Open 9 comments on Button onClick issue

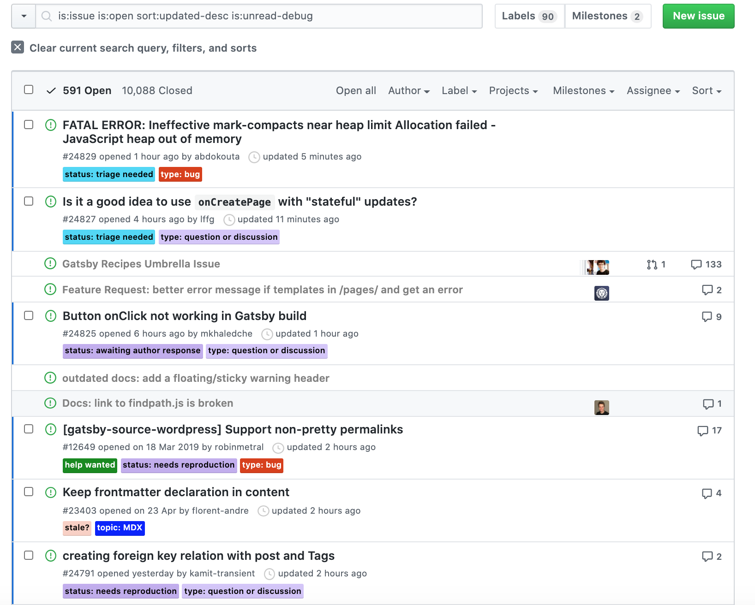click(x=712, y=317)
